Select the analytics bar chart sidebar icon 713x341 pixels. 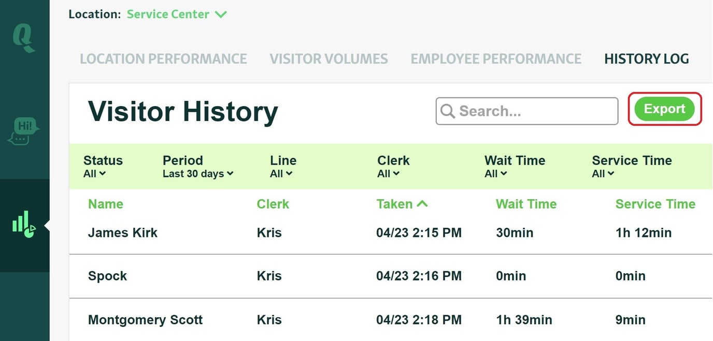(23, 225)
